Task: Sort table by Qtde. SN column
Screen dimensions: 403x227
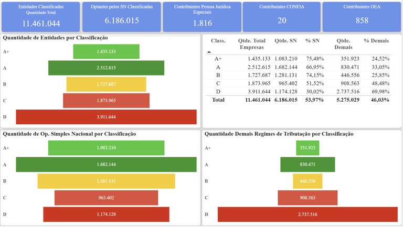Action: [285, 40]
